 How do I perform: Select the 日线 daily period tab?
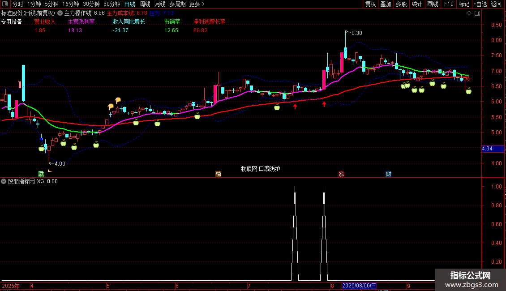[x=130, y=4]
